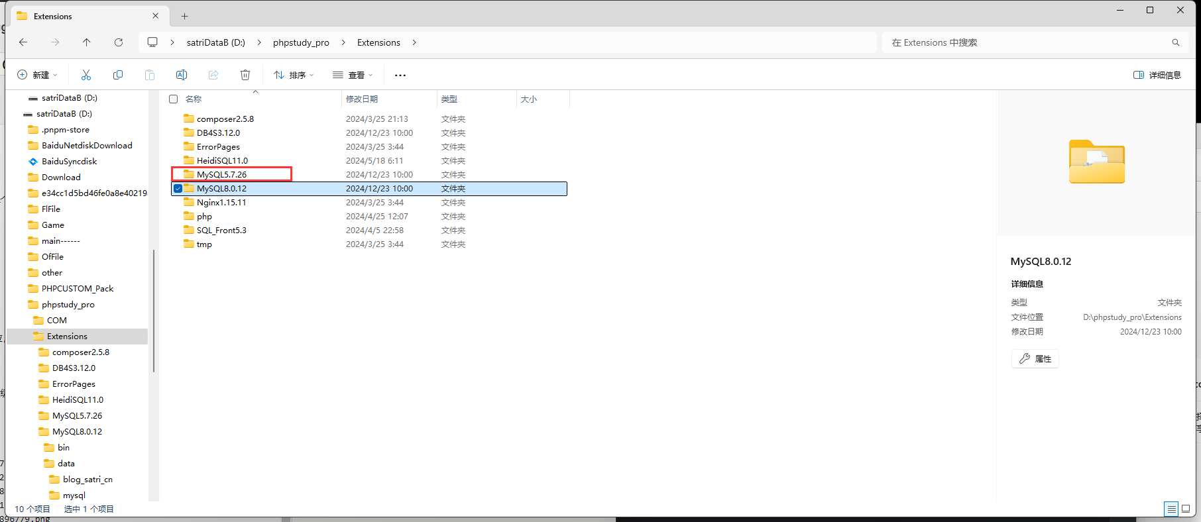Delete the selected folder with trash icon
The image size is (1201, 522).
(245, 75)
